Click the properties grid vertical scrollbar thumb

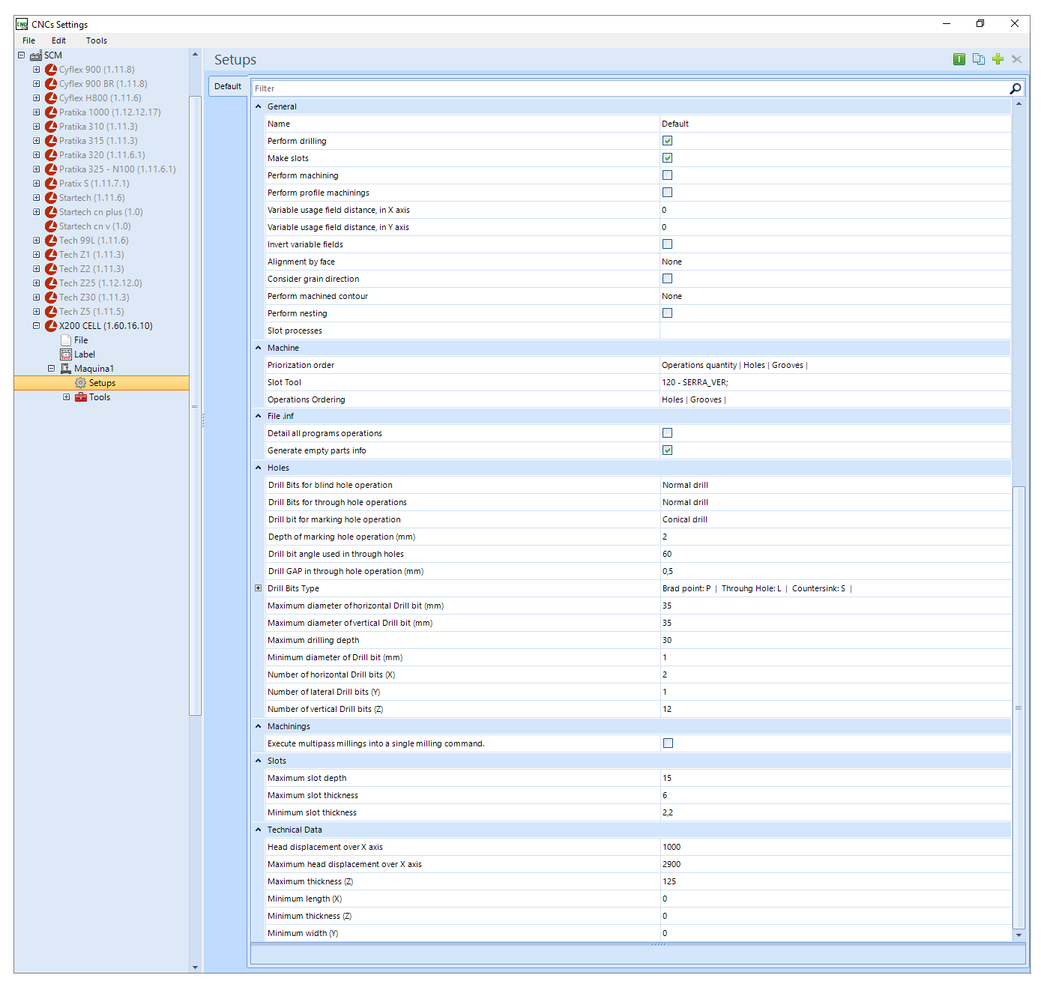pyautogui.click(x=1018, y=707)
